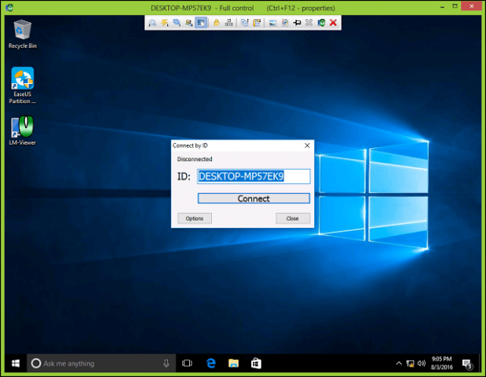Click the picture screenshot toolbar icon

[272, 23]
